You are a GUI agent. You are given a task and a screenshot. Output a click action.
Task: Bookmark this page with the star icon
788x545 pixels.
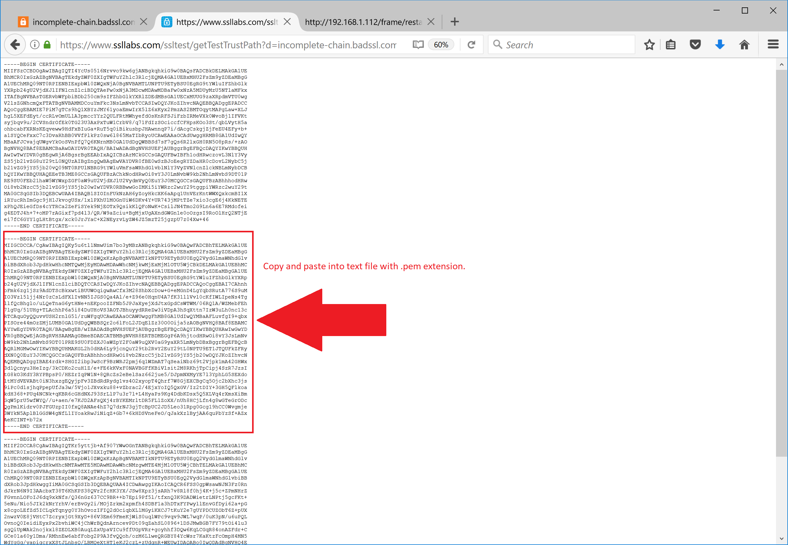coord(649,45)
